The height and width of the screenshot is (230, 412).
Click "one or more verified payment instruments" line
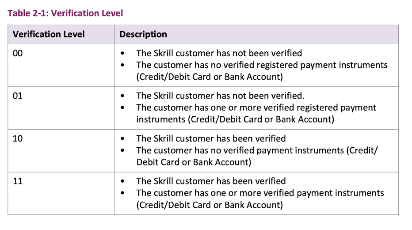point(260,193)
